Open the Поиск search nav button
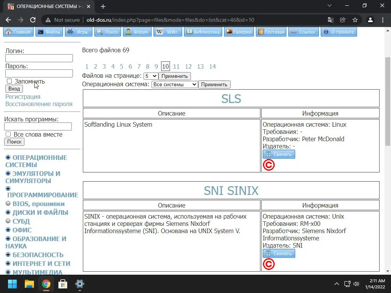The image size is (391, 293). (x=107, y=32)
